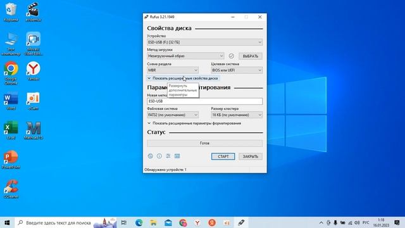Open the Avidemux desktop shortcut

[34, 12]
